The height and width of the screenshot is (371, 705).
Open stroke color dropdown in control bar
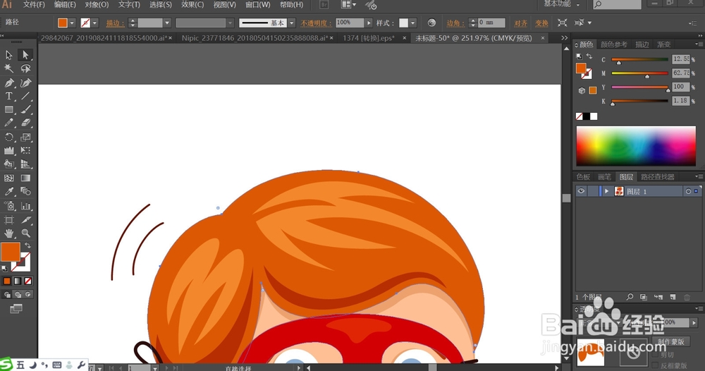pyautogui.click(x=95, y=23)
